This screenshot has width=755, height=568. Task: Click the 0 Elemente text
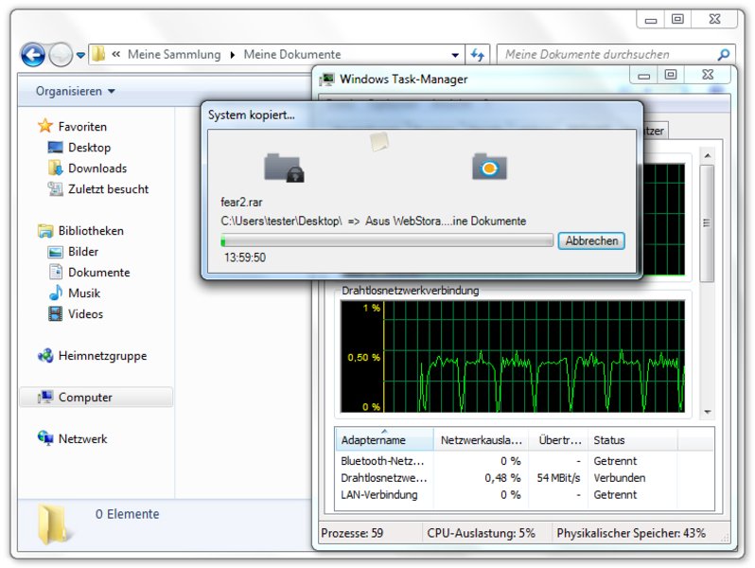tap(127, 514)
